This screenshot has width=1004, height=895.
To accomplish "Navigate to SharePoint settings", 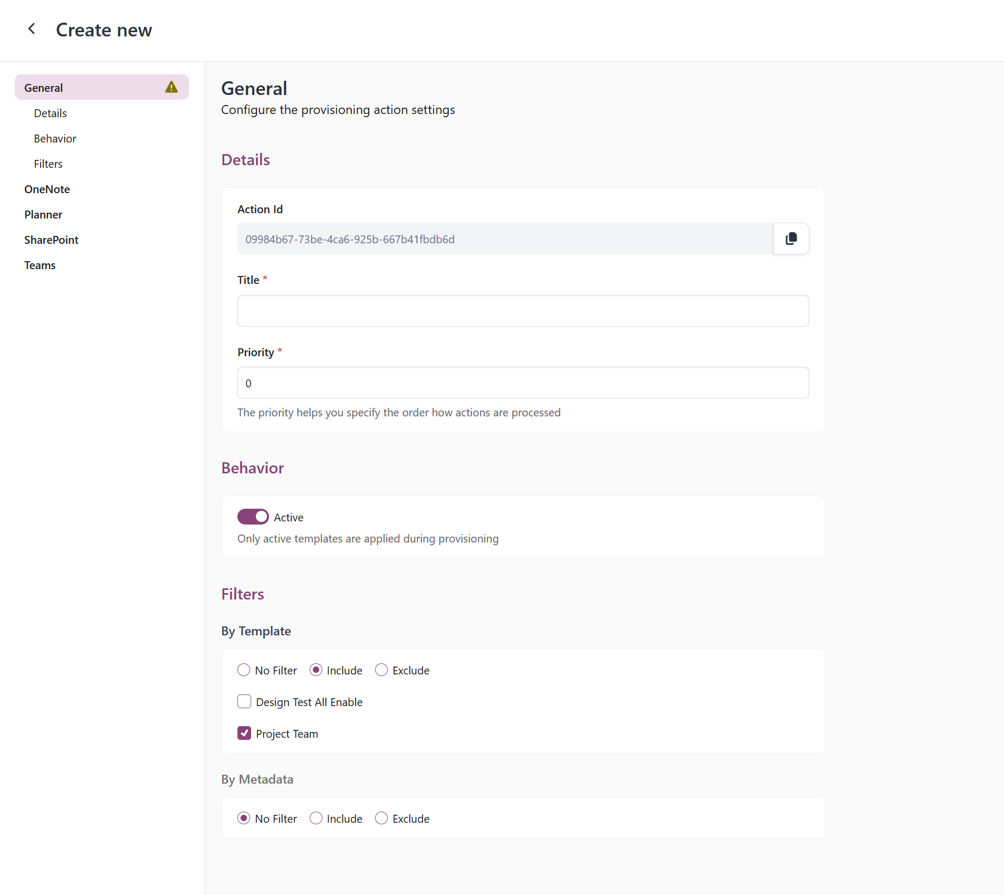I will click(x=51, y=240).
